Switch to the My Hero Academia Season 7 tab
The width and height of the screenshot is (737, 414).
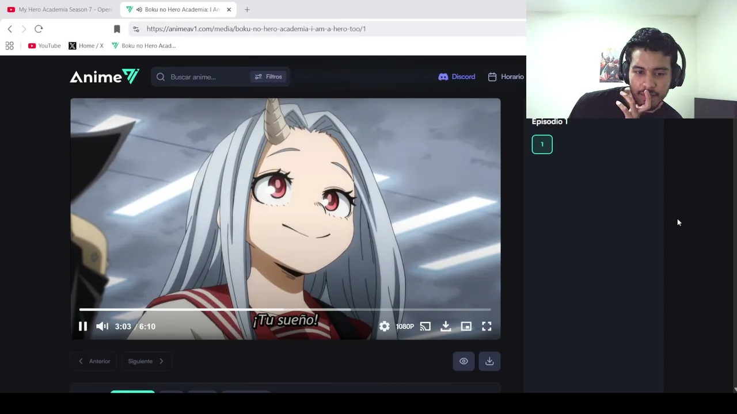point(59,9)
